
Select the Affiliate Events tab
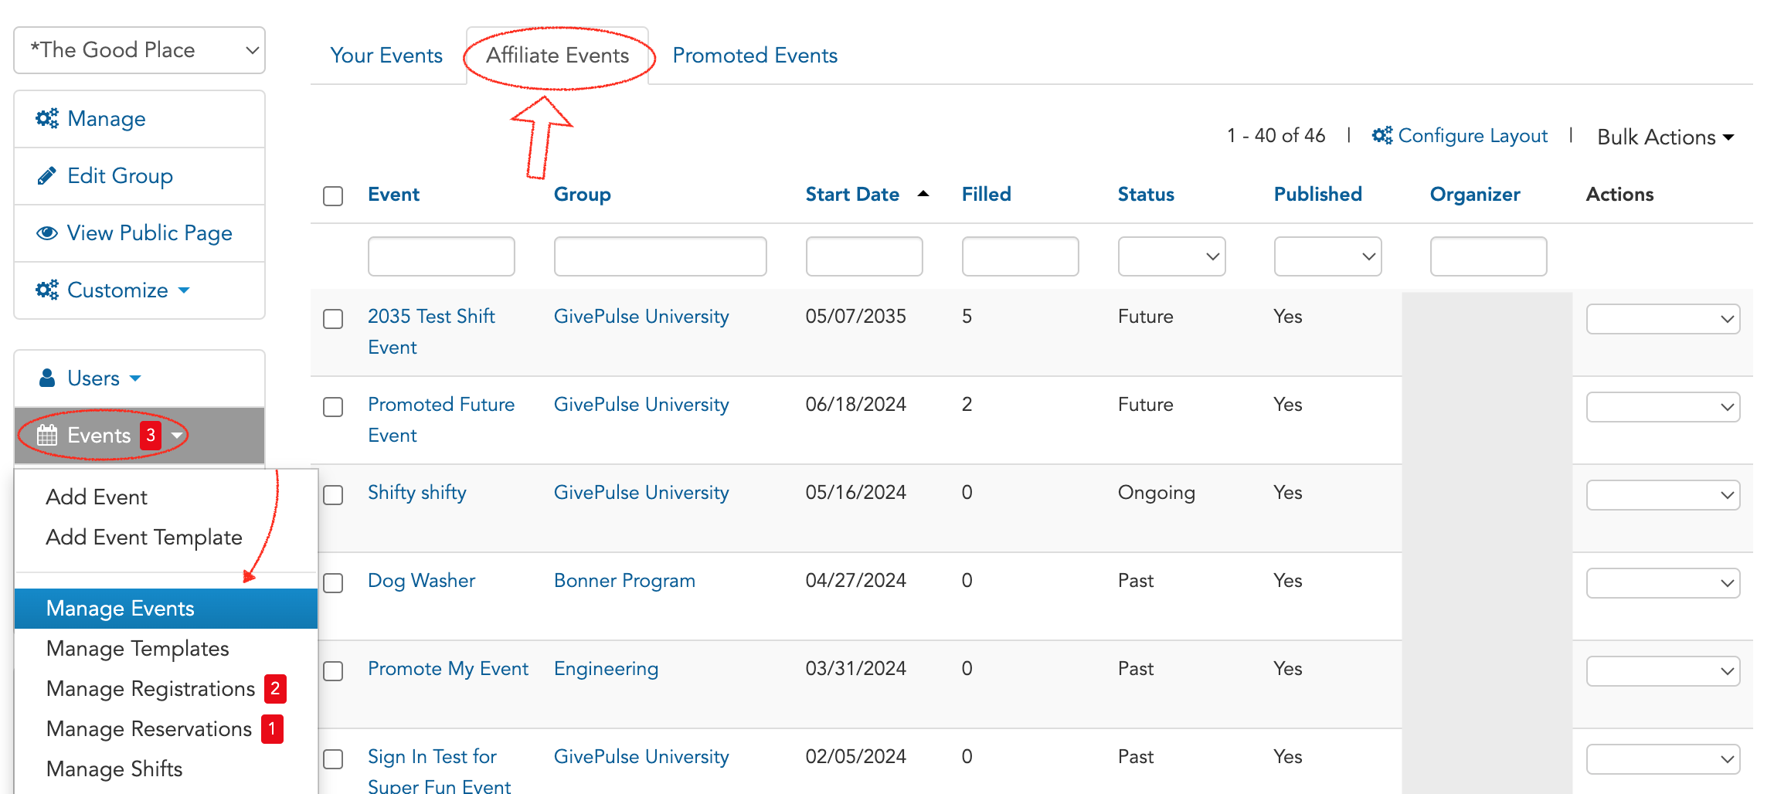(x=557, y=56)
